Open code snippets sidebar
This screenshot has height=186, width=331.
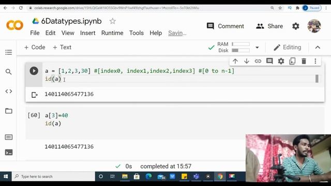pos(9,91)
